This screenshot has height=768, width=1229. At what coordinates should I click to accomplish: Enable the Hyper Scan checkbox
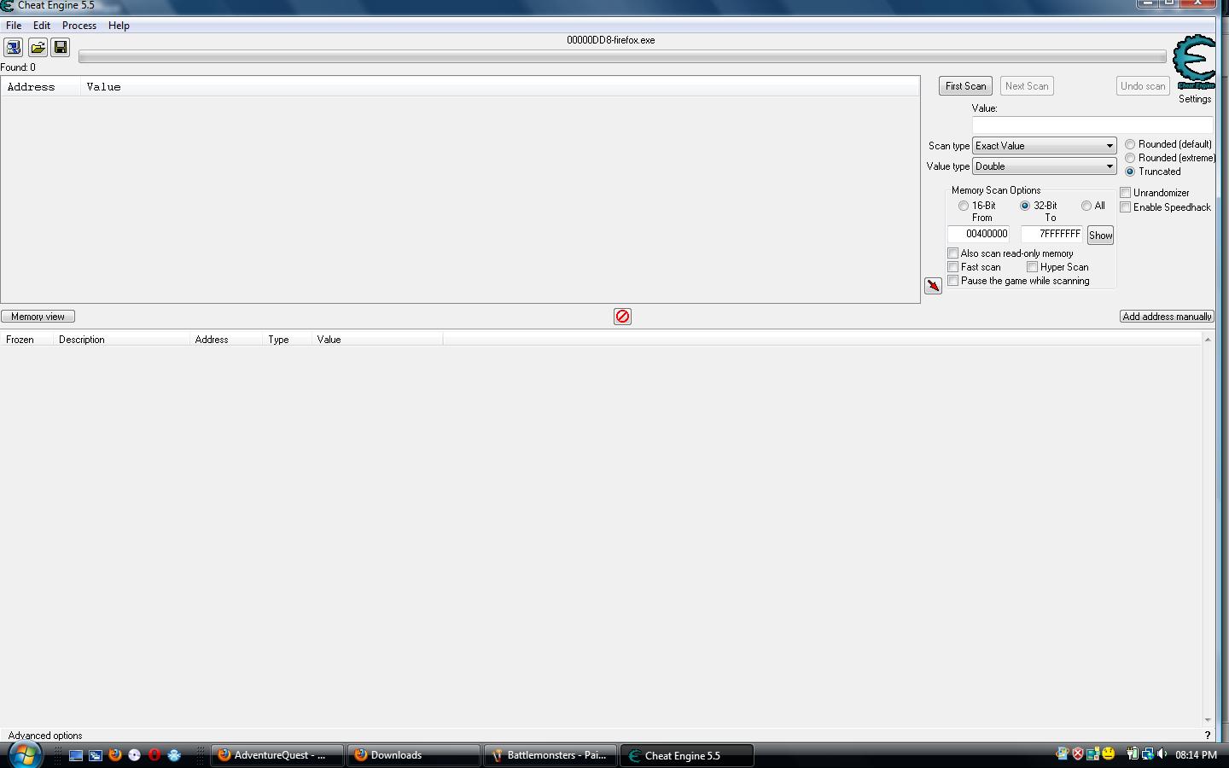pyautogui.click(x=1033, y=267)
